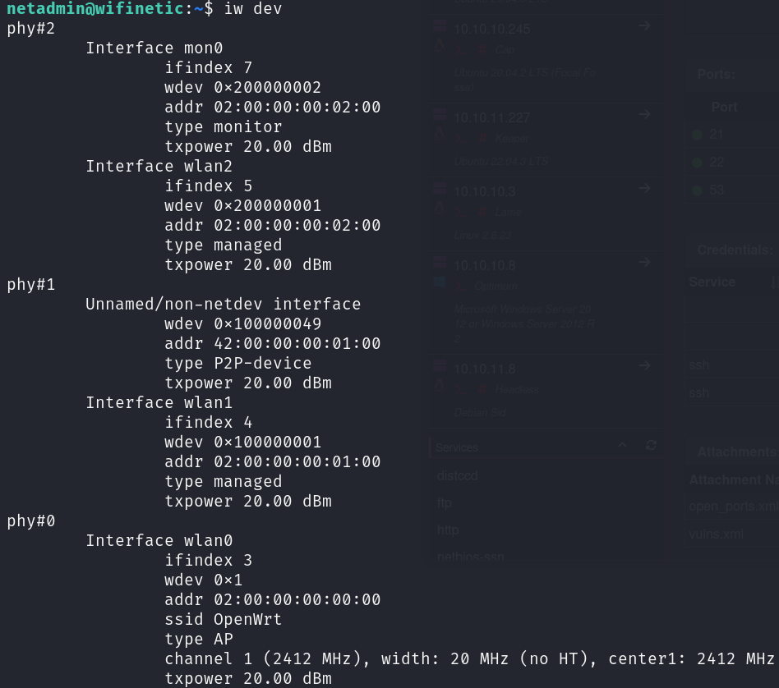Open host 10.10.11.8 with arrow icon
The image size is (779, 688).
tap(644, 366)
